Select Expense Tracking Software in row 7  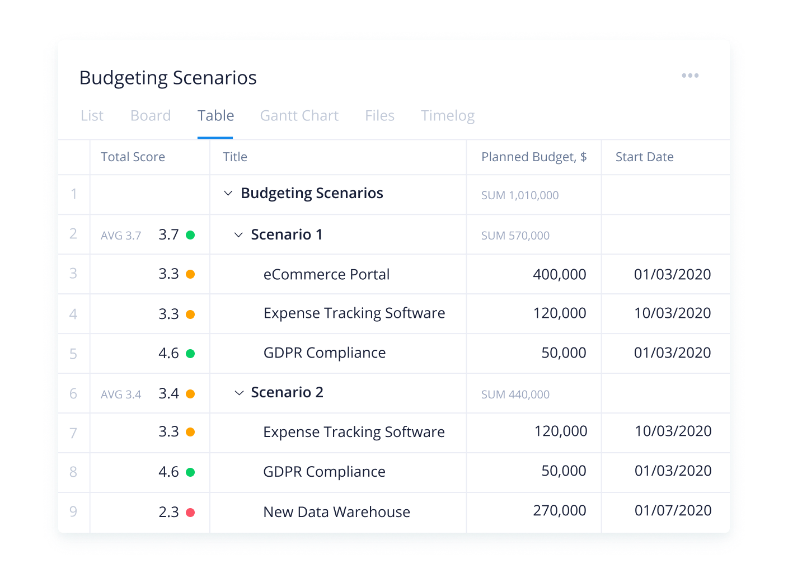354,433
